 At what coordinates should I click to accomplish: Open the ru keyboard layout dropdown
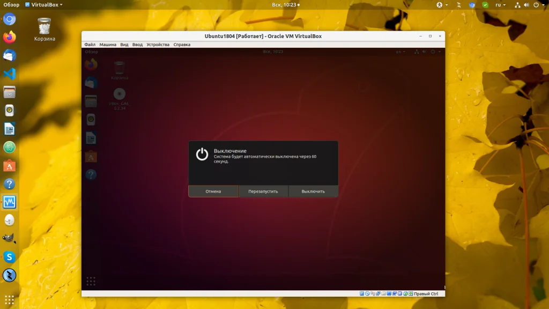(500, 4)
